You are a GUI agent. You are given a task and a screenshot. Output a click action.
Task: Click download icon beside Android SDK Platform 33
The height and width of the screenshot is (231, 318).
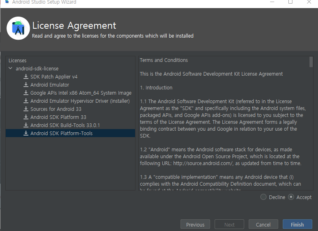(26, 117)
